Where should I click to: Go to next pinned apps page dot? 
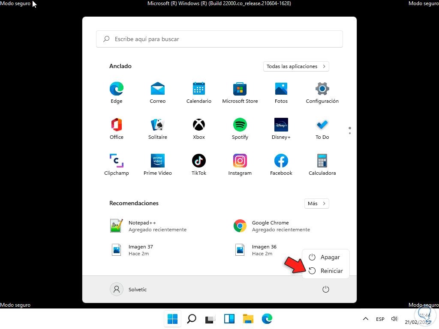pyautogui.click(x=350, y=133)
